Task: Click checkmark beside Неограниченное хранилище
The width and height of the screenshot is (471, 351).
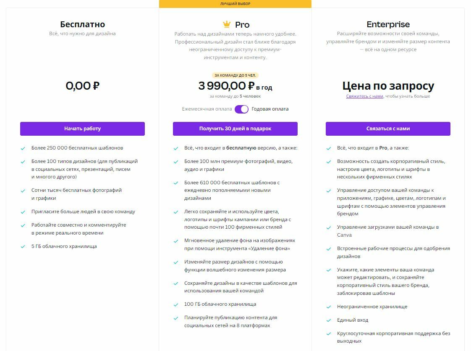Action: [x=329, y=307]
